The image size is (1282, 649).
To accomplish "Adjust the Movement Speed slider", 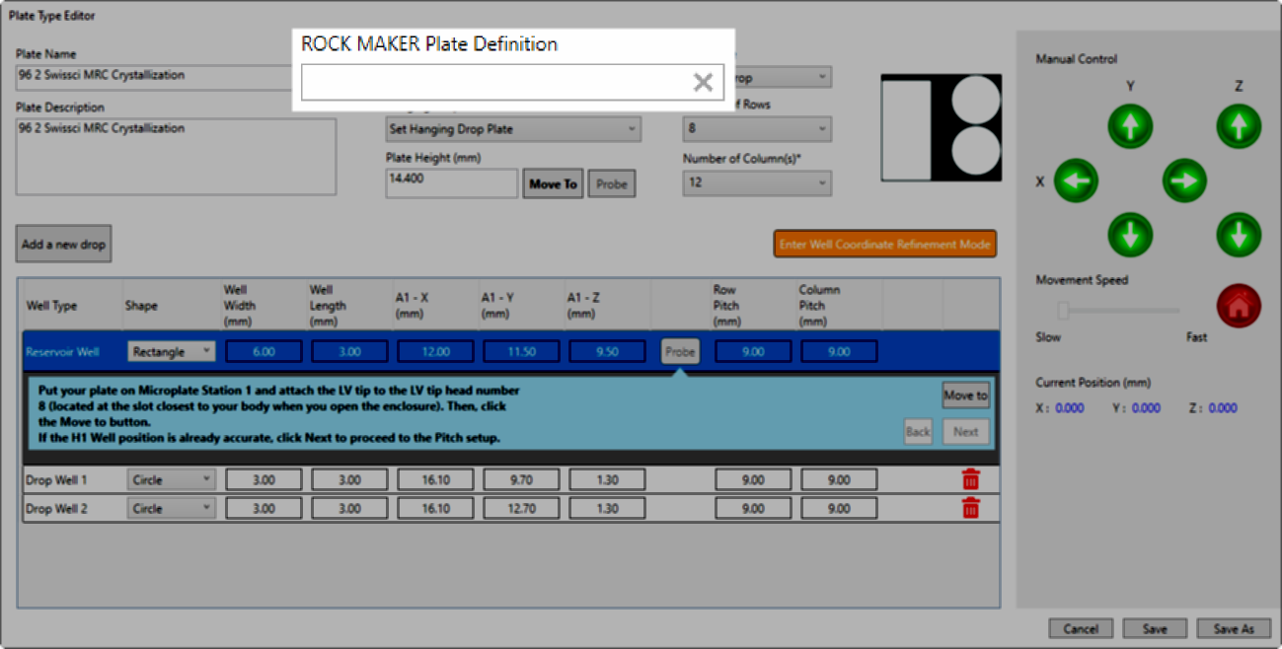I will (x=1064, y=311).
